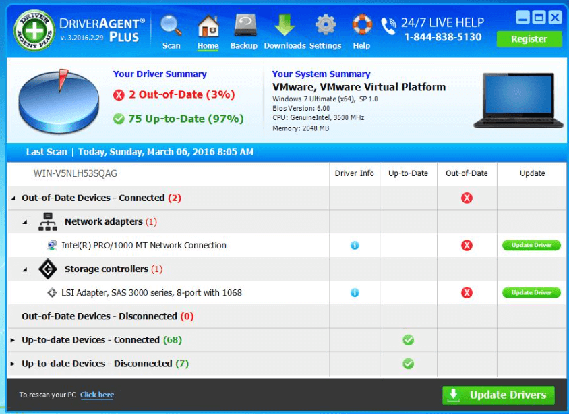Open Help via the lifebuoy icon

point(362,25)
